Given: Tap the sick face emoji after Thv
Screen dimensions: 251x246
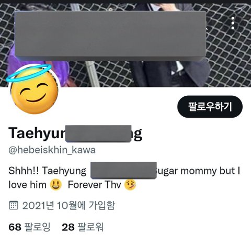Looking at the screenshot, I should click(x=130, y=185).
